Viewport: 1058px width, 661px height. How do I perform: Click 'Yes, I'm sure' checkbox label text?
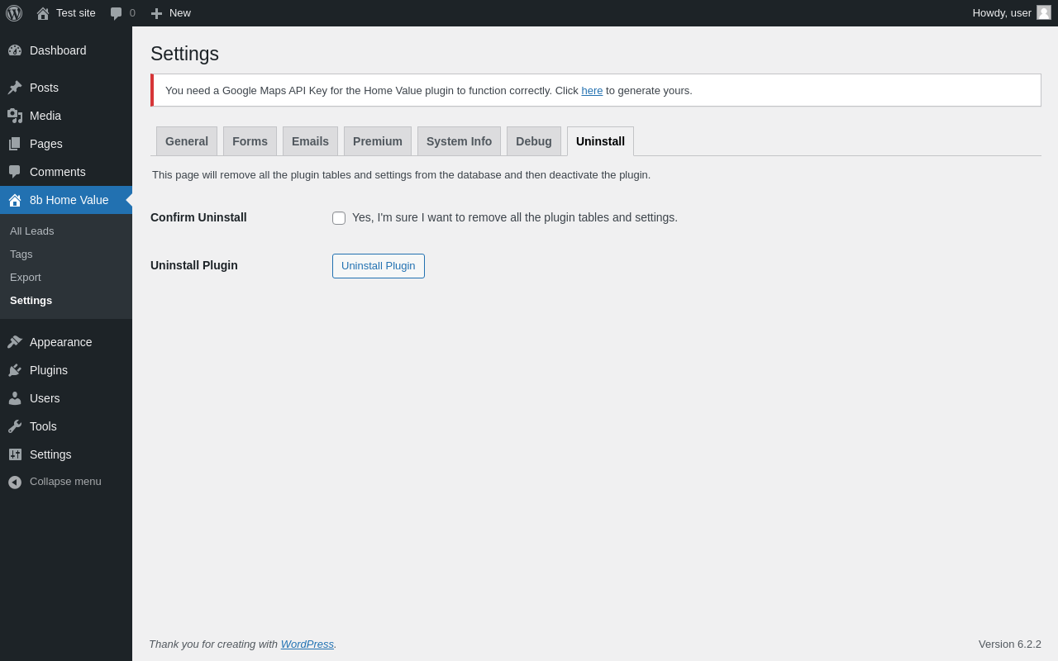point(515,217)
